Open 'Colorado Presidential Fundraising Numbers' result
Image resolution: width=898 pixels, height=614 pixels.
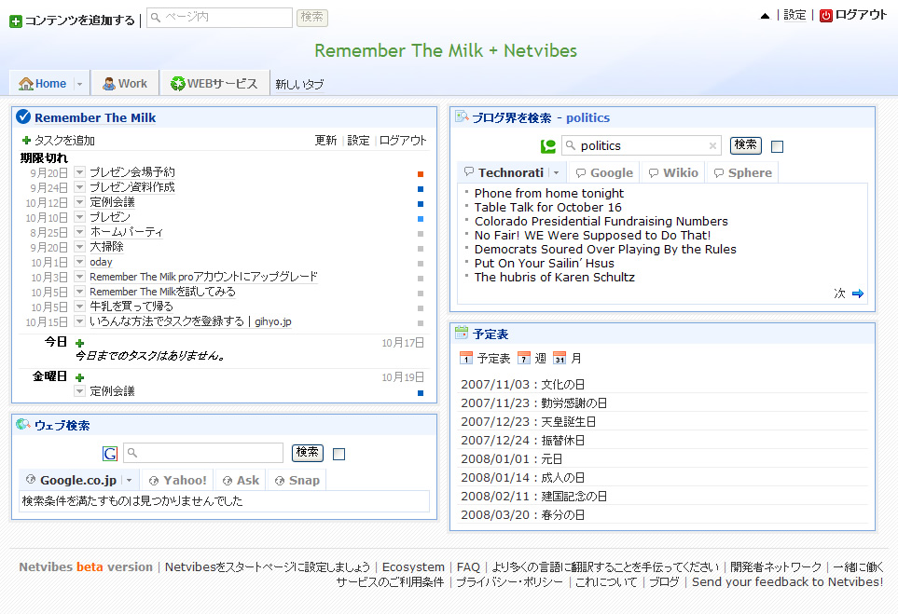click(601, 222)
